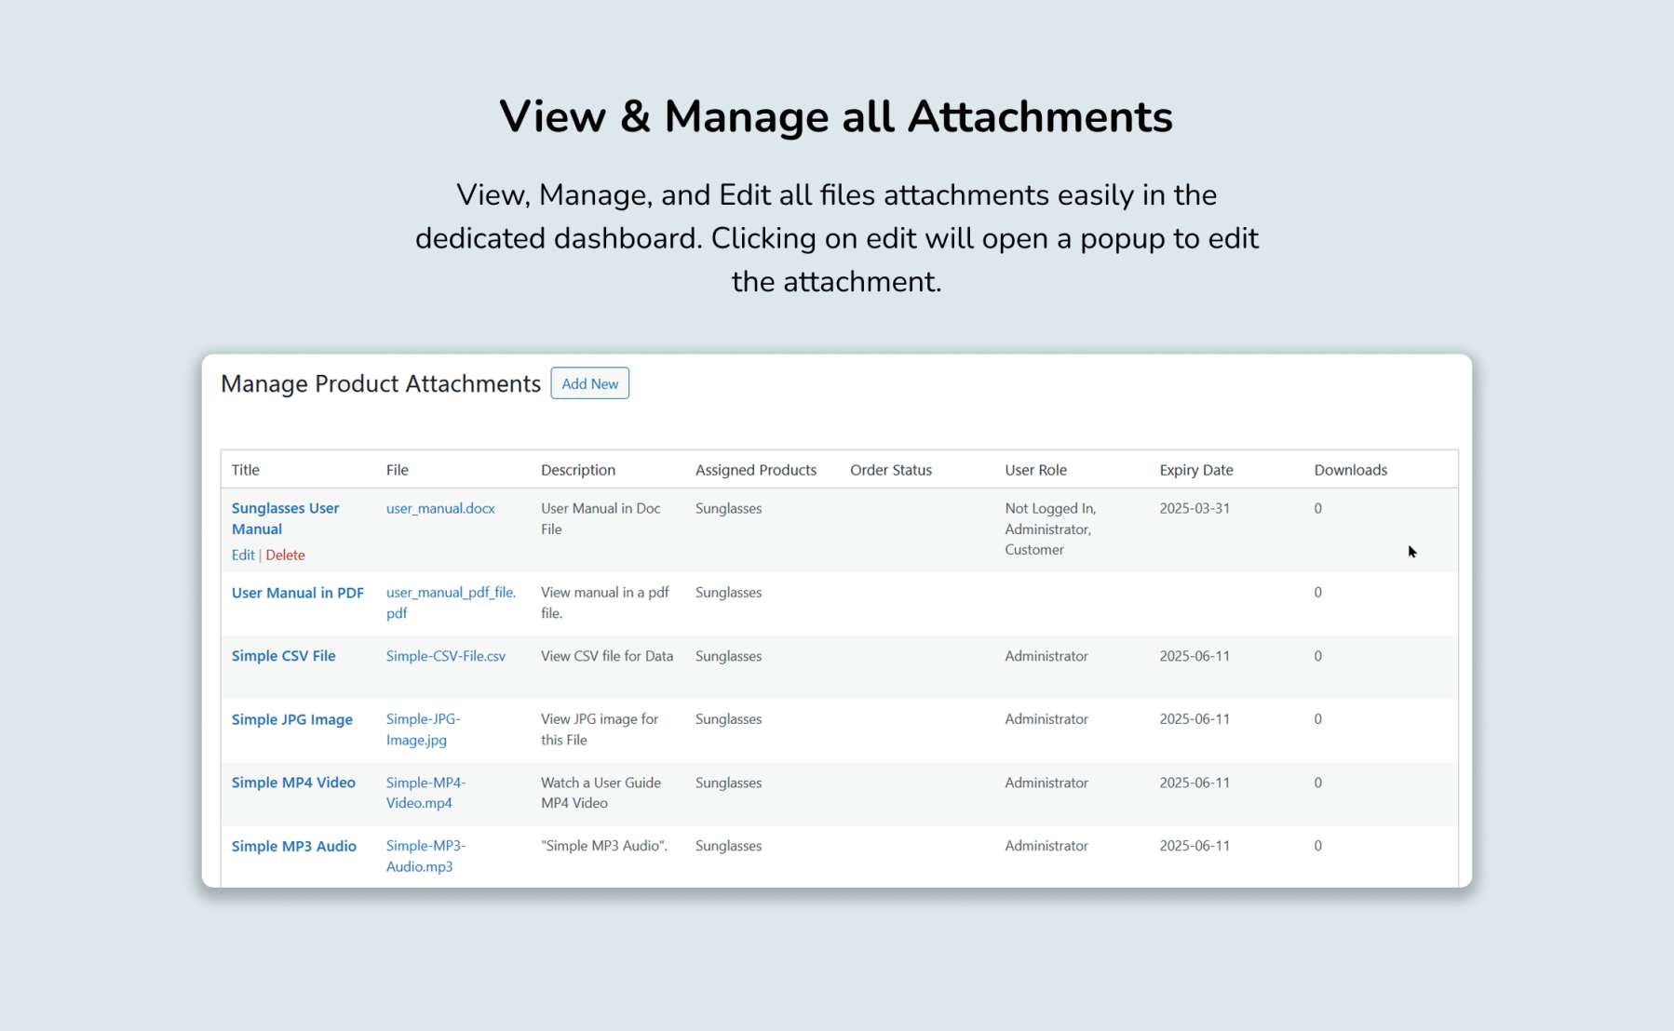Select the User Role column header

click(1035, 470)
